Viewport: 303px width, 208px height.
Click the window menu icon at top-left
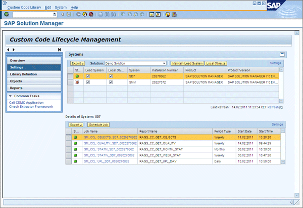click(x=5, y=3)
